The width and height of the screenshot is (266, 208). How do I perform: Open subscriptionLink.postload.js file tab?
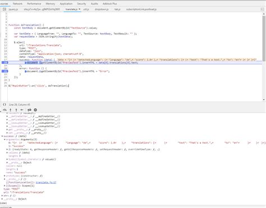tap(141, 9)
